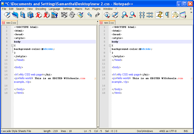Screen dimensions: 194x134
Task: Open Find using the binoculars icon
Action: 107,15
